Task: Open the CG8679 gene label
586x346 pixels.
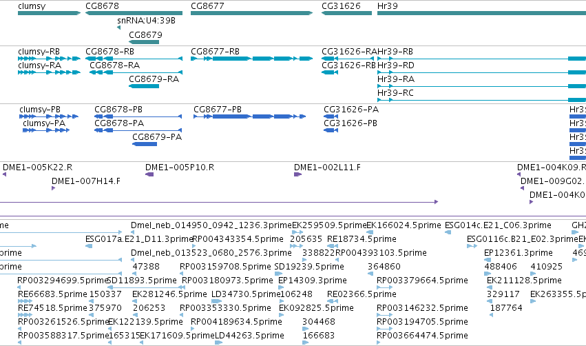Action: tap(145, 34)
